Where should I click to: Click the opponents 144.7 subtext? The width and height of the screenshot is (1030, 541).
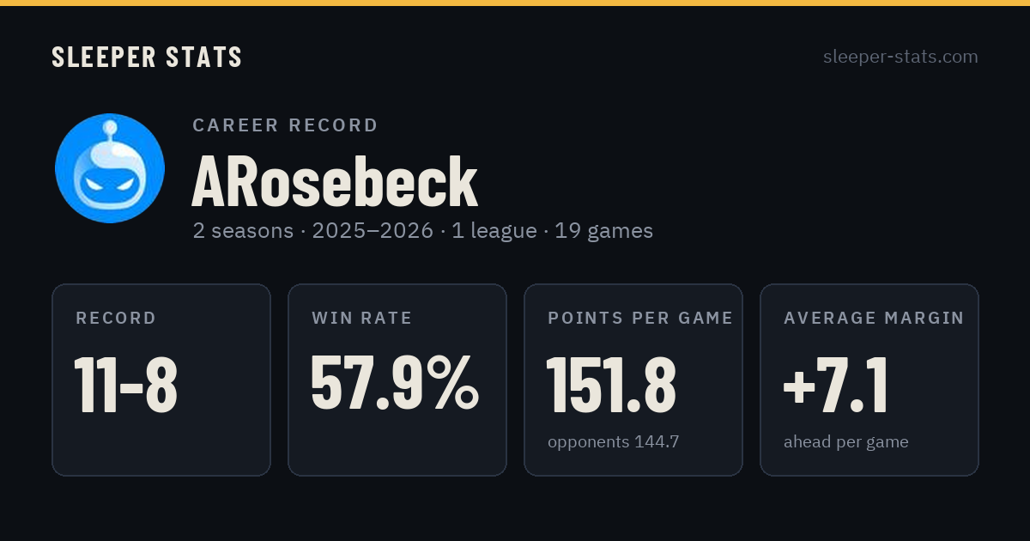pos(613,442)
